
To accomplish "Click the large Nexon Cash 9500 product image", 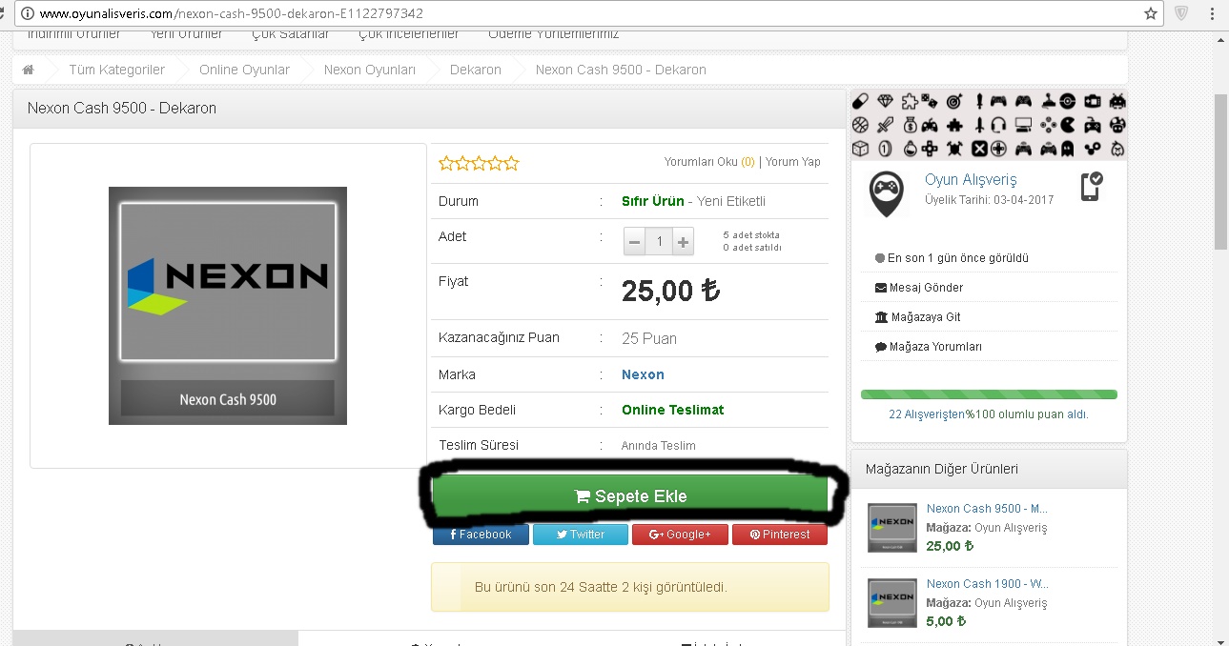I will tap(228, 306).
